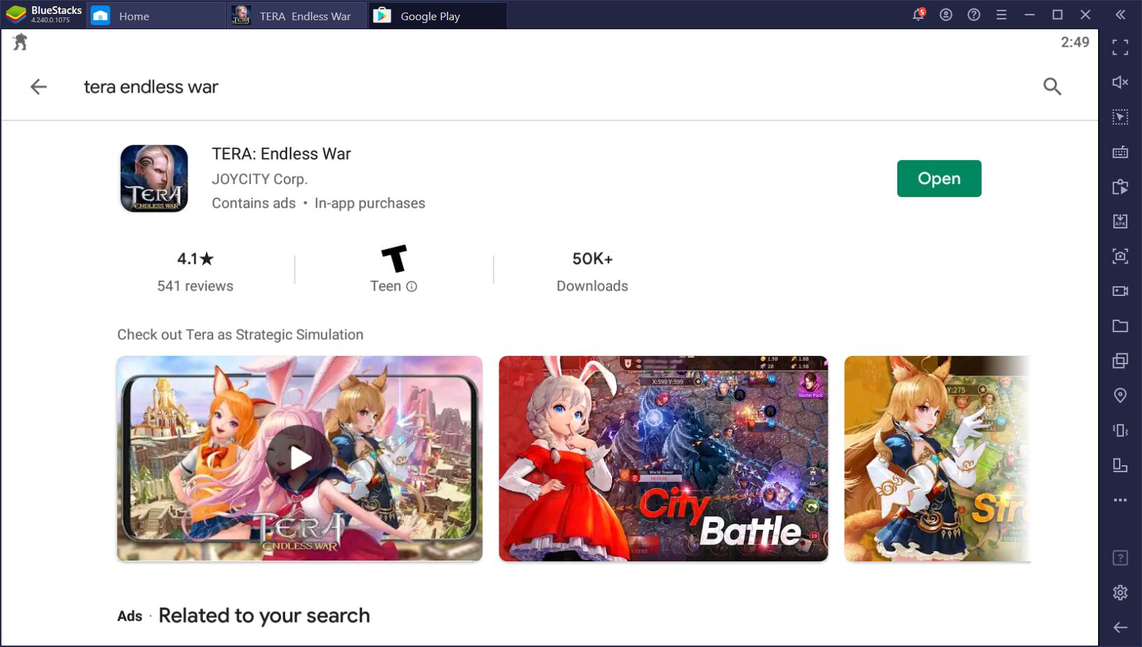Click 'Related to your search' heading
1142x647 pixels.
tap(264, 616)
